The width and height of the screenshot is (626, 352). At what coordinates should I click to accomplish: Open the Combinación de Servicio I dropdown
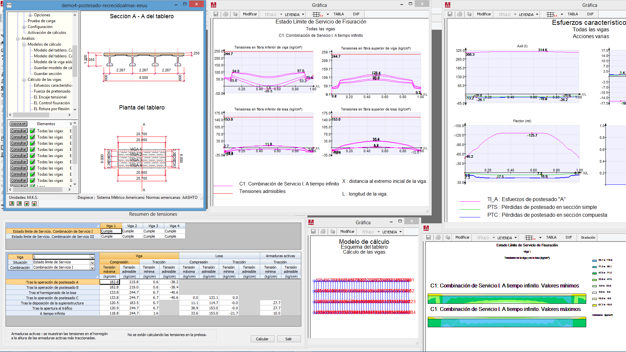pos(92,268)
